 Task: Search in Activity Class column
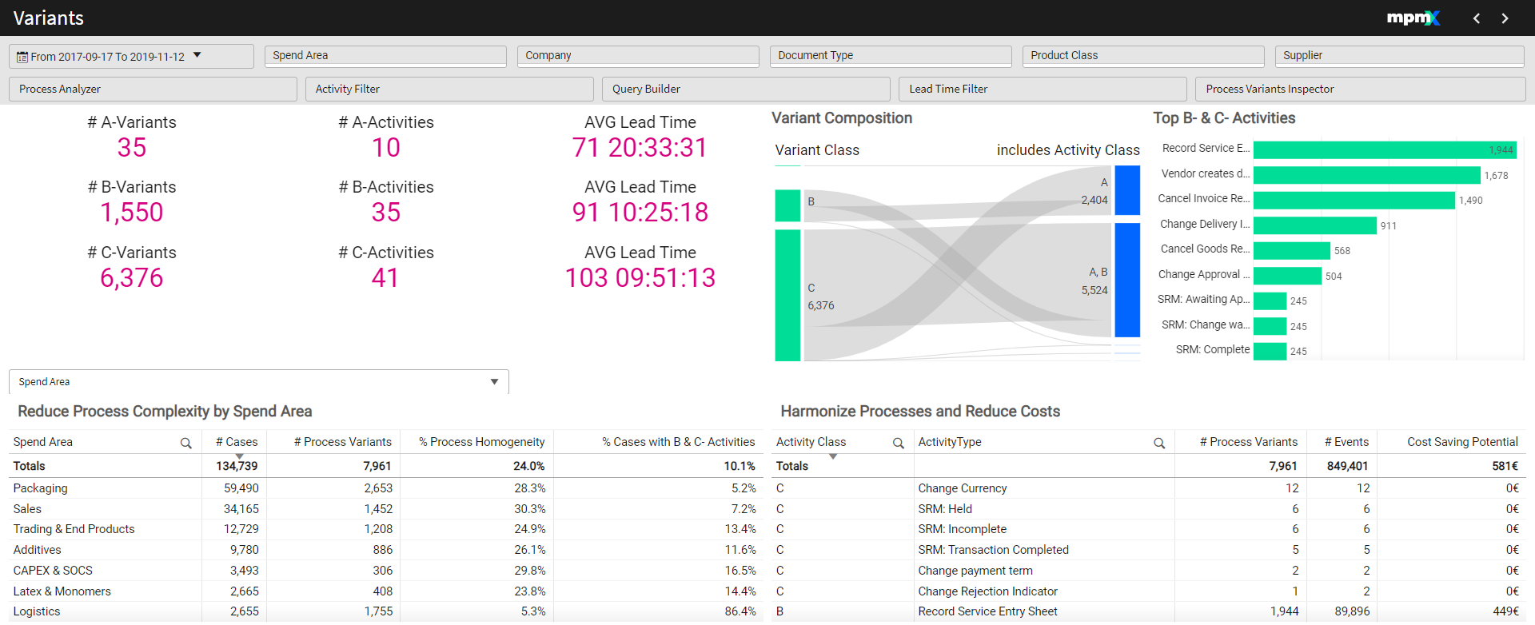[898, 443]
